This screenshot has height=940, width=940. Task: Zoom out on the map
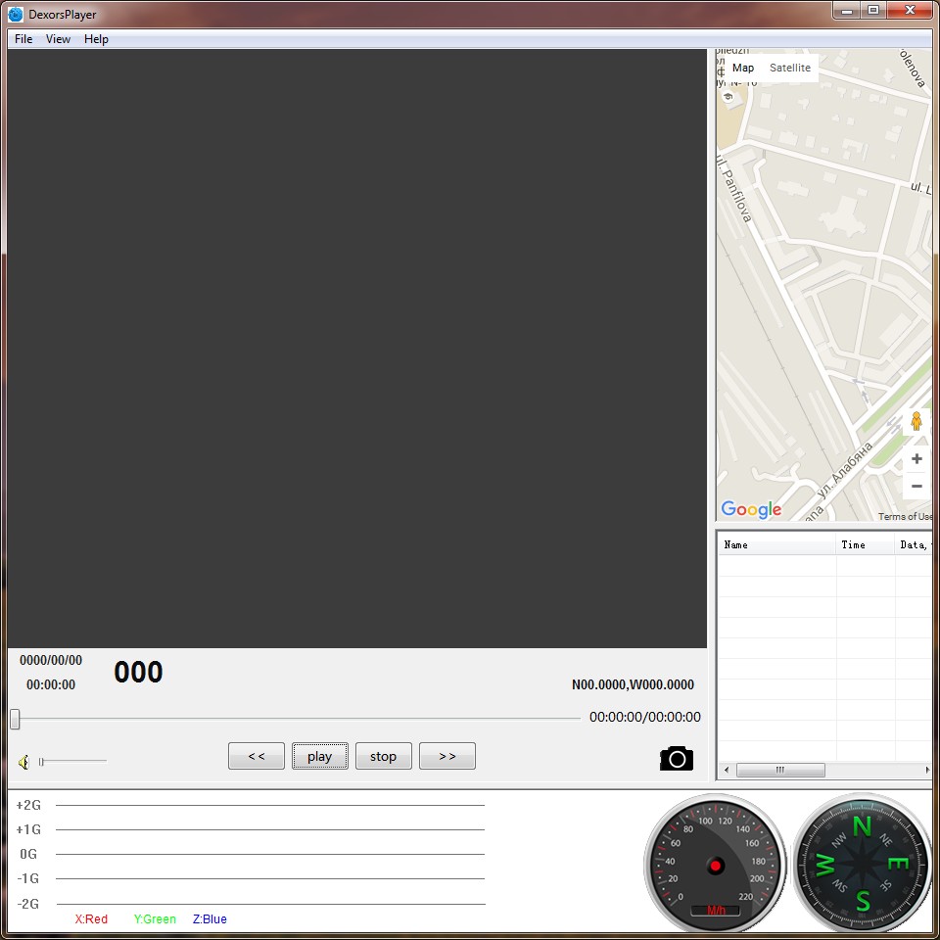tap(916, 486)
